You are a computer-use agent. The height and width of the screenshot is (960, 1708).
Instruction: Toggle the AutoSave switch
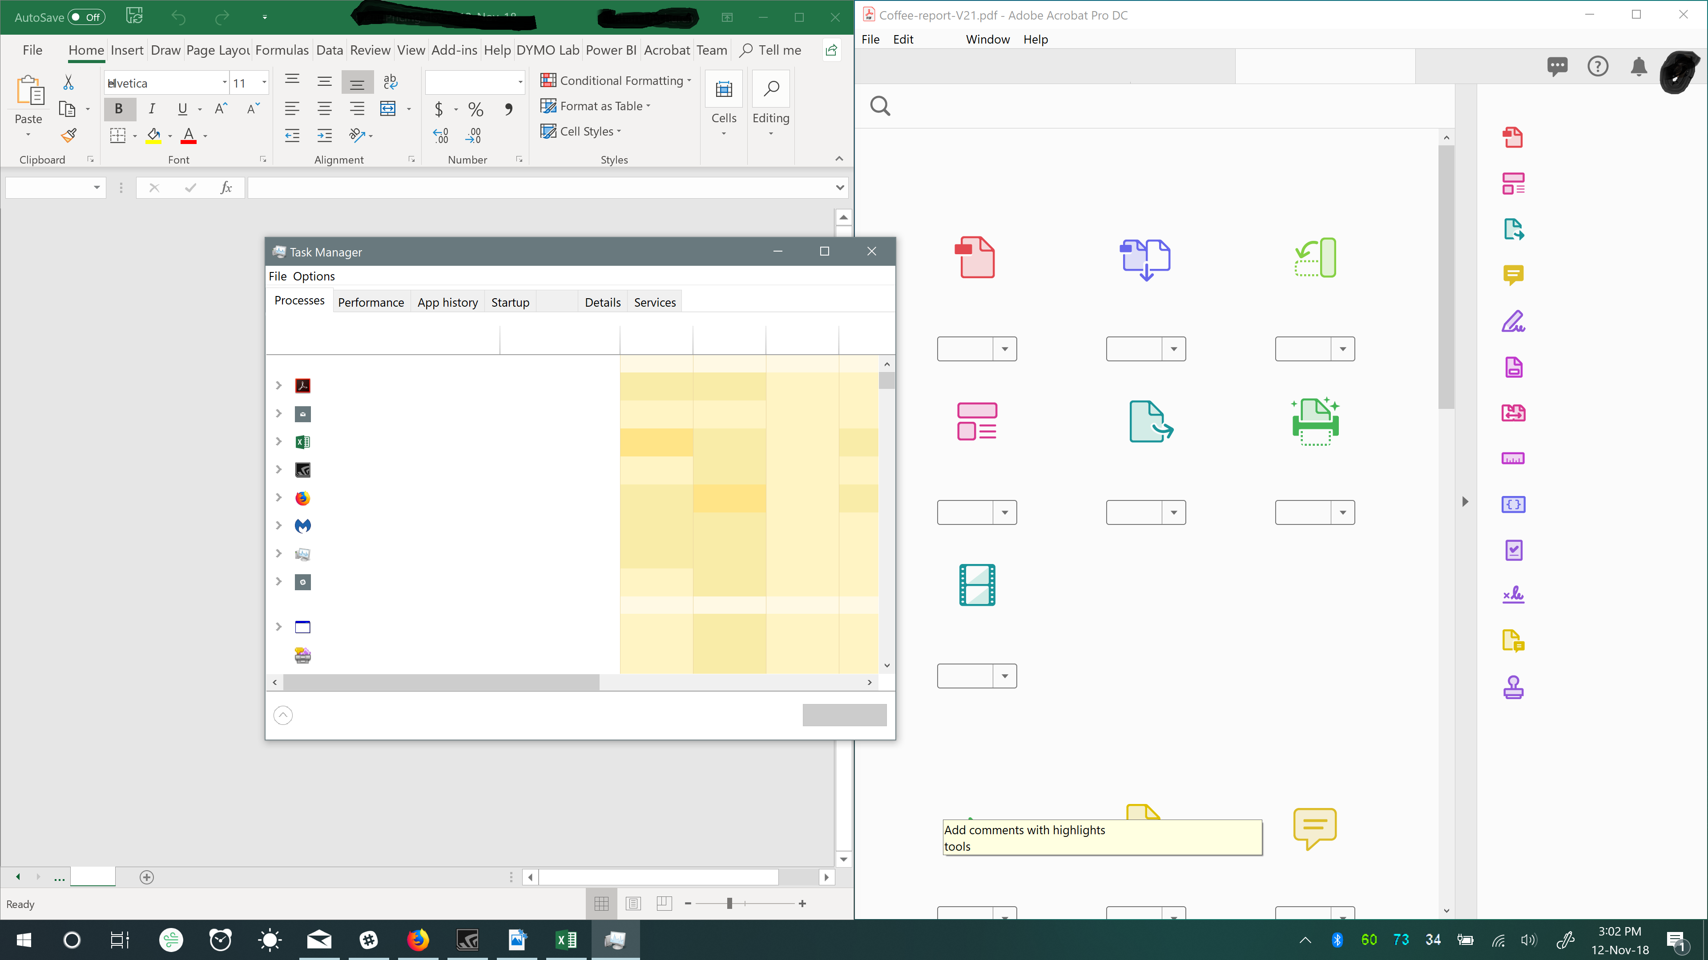tap(87, 17)
